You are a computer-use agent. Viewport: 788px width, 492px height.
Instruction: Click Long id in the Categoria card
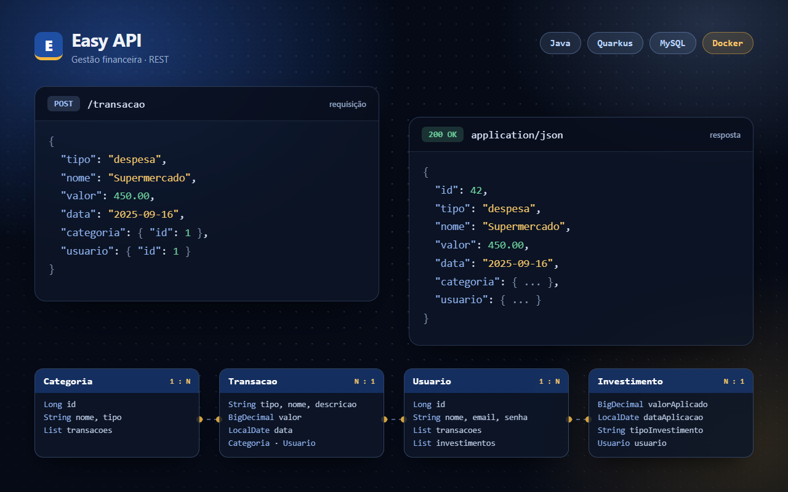point(60,405)
